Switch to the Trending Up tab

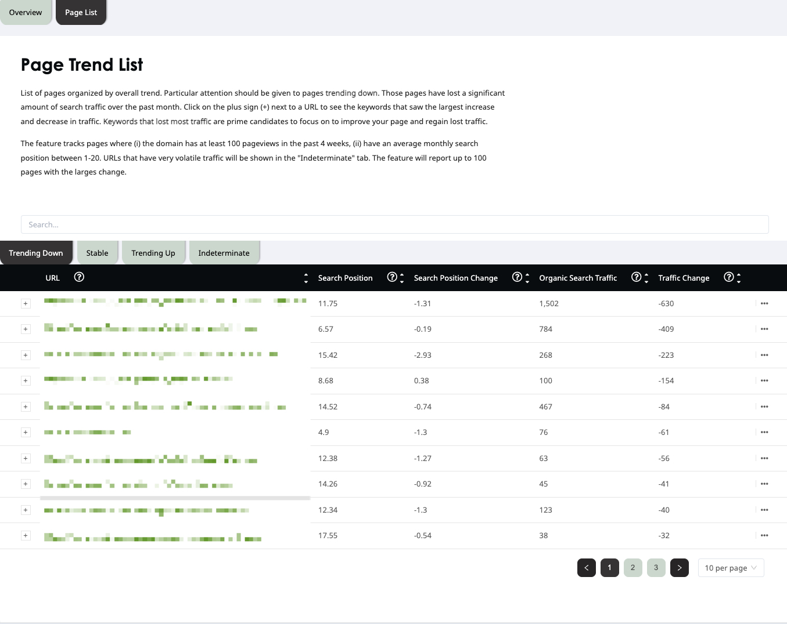pos(153,253)
